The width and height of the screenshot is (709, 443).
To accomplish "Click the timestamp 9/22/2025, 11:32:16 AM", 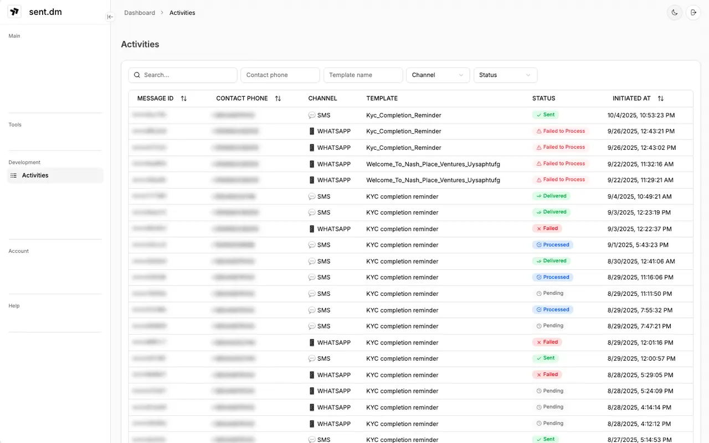I will [x=640, y=164].
